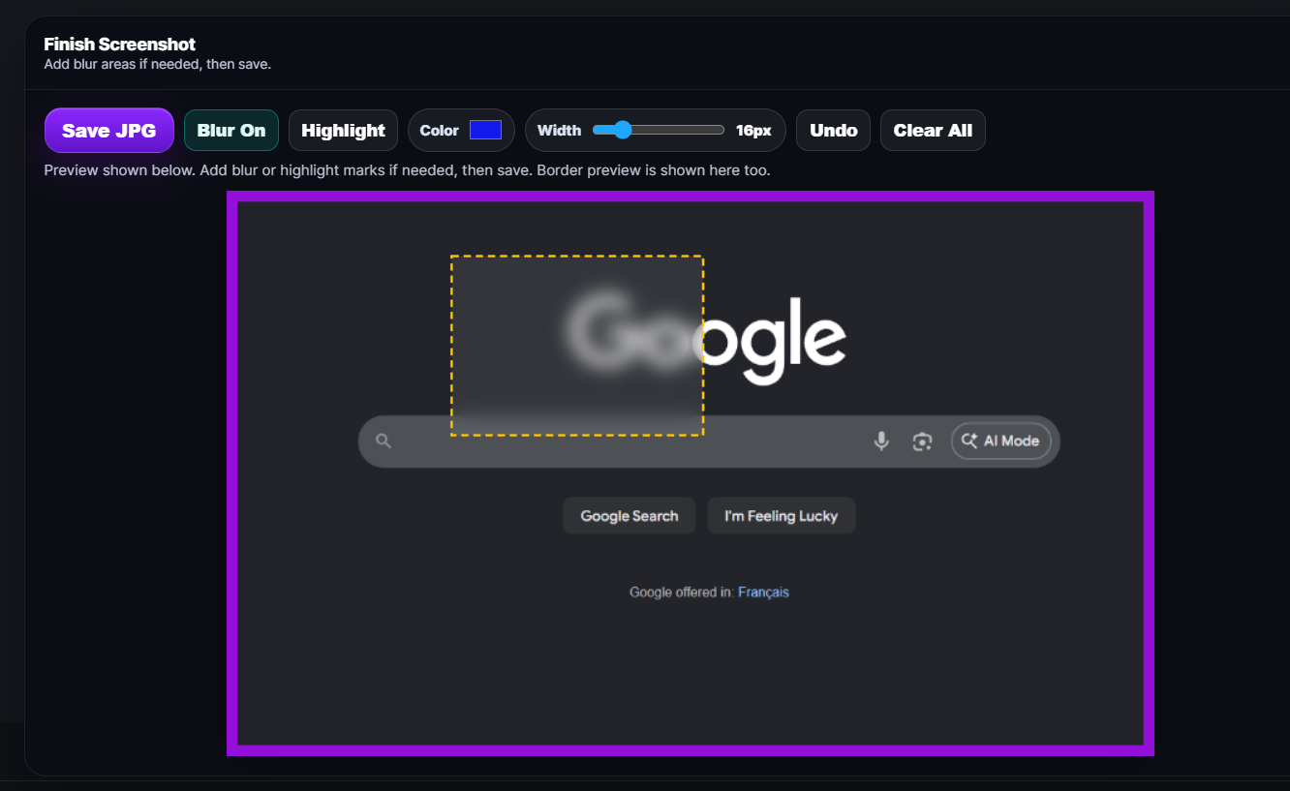Undo the last mark
Viewport: 1290px width, 791px height.
point(834,131)
